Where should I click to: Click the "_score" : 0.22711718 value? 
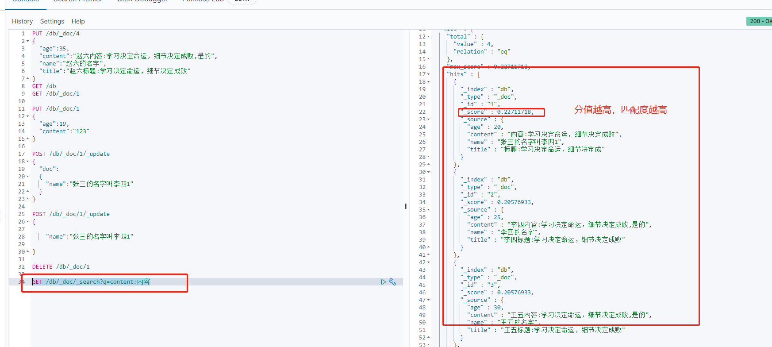point(515,112)
